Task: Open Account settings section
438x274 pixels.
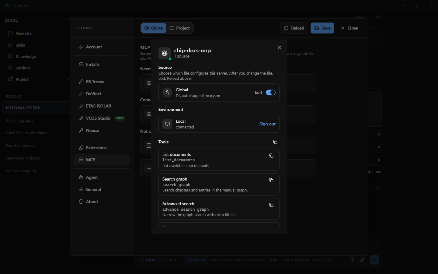Action: point(102,47)
